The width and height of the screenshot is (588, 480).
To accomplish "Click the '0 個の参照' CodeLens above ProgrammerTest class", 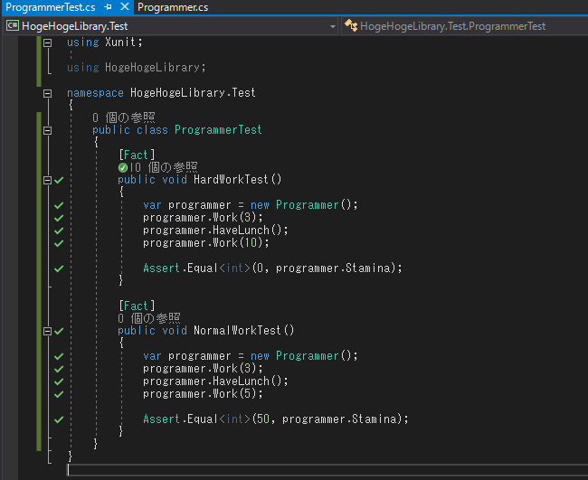I will 123,118.
